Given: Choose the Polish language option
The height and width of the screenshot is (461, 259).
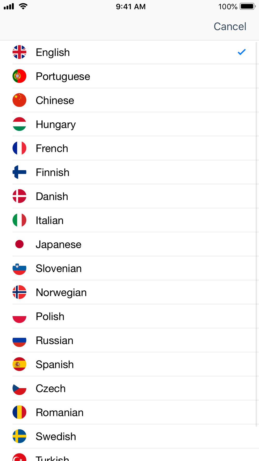Looking at the screenshot, I should click(x=50, y=316).
